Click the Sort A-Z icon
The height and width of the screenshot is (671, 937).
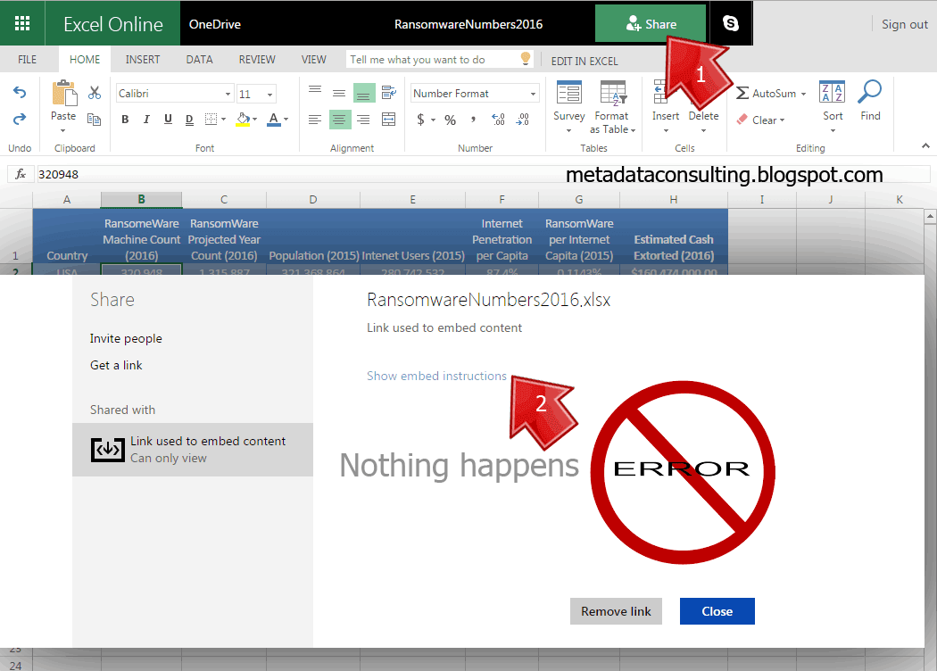click(832, 93)
